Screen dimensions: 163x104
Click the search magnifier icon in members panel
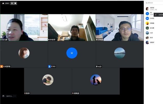point(147,3)
